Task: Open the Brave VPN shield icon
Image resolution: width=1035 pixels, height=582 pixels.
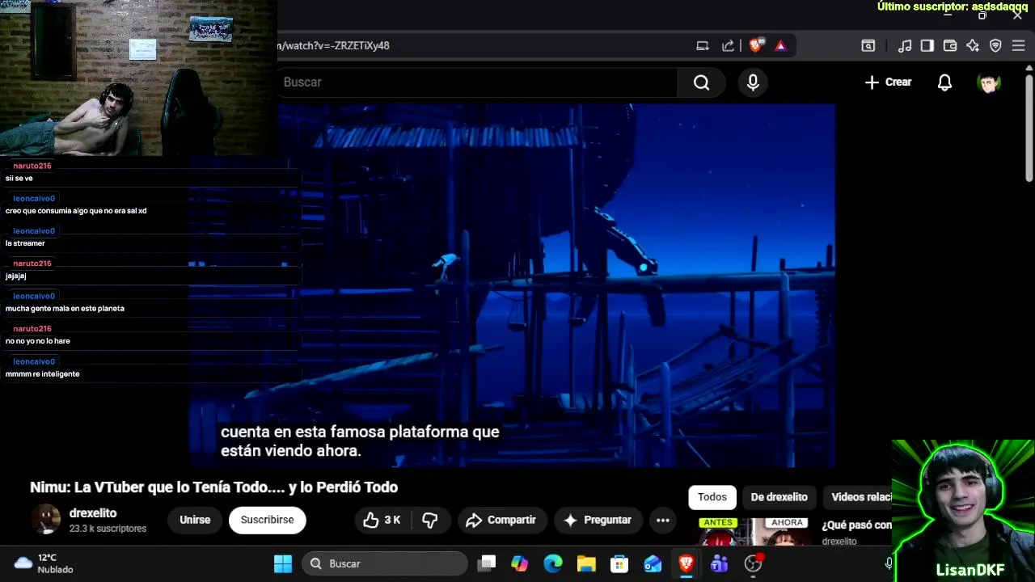Action: (x=995, y=46)
